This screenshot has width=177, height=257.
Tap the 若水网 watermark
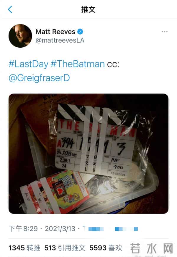(152, 248)
